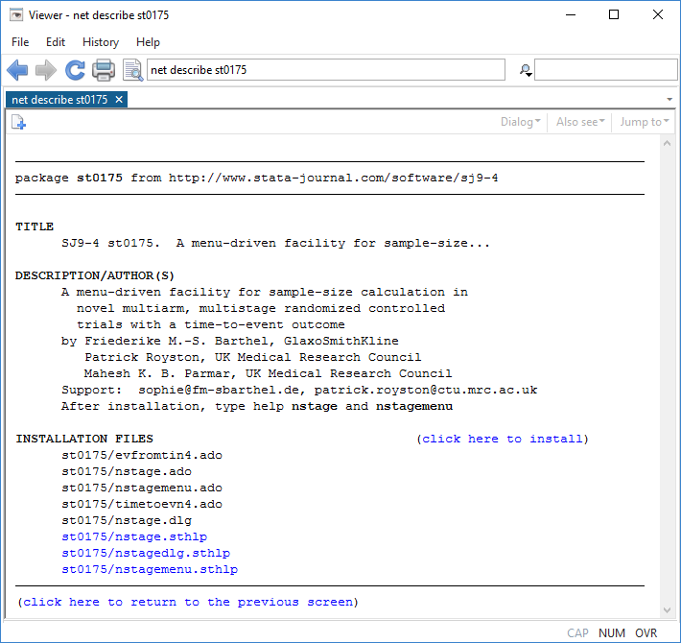Viewport: 681px width, 643px height.
Task: Open the tab list dropdown arrow
Action: point(669,100)
